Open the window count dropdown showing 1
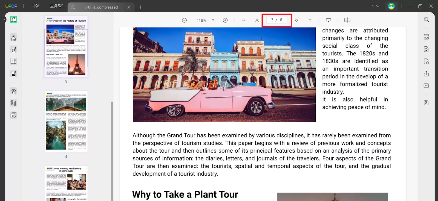 pos(376,6)
